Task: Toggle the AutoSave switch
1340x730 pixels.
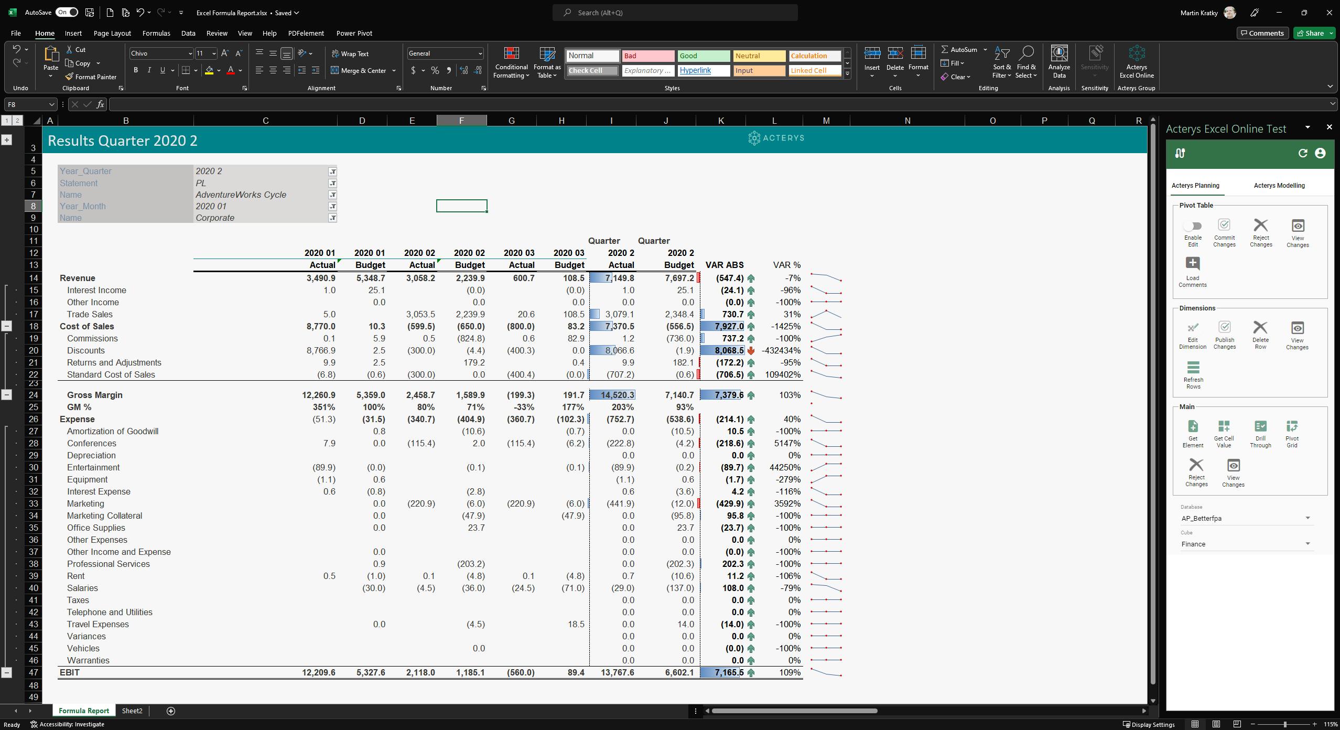Action: pyautogui.click(x=67, y=13)
